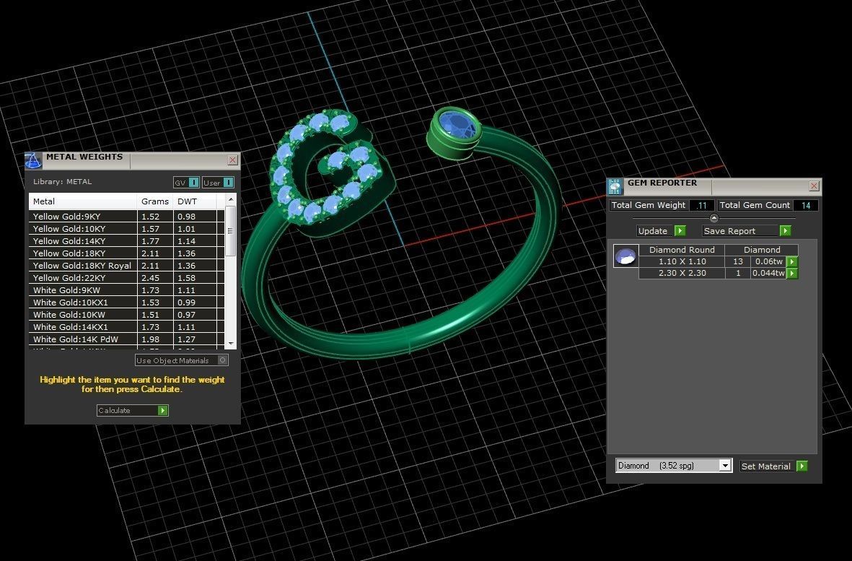Viewport: 852px width, 561px height.
Task: Click green arrow on Set Material button
Action: 802,466
